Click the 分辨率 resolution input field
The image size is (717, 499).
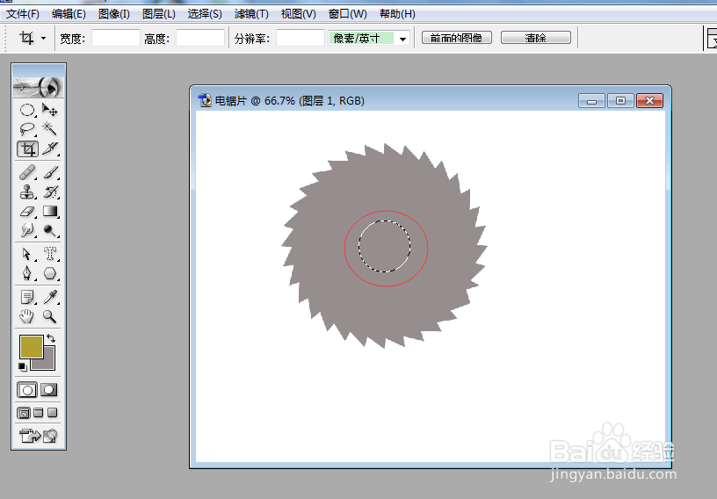tap(301, 38)
